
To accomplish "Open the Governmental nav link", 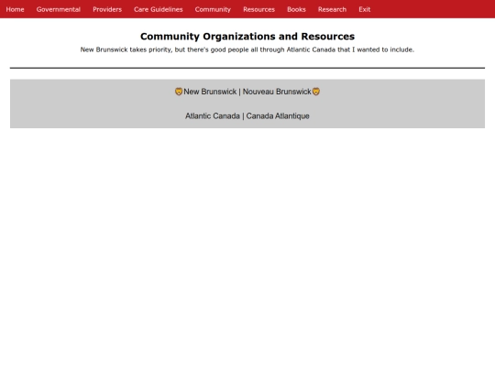I will 59,9.
